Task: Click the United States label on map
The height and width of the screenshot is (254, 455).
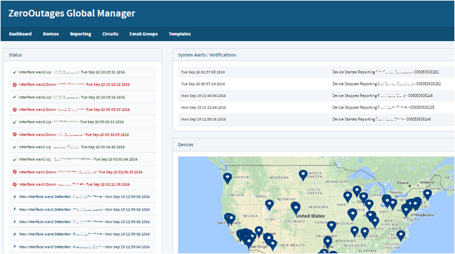Action: pos(310,216)
